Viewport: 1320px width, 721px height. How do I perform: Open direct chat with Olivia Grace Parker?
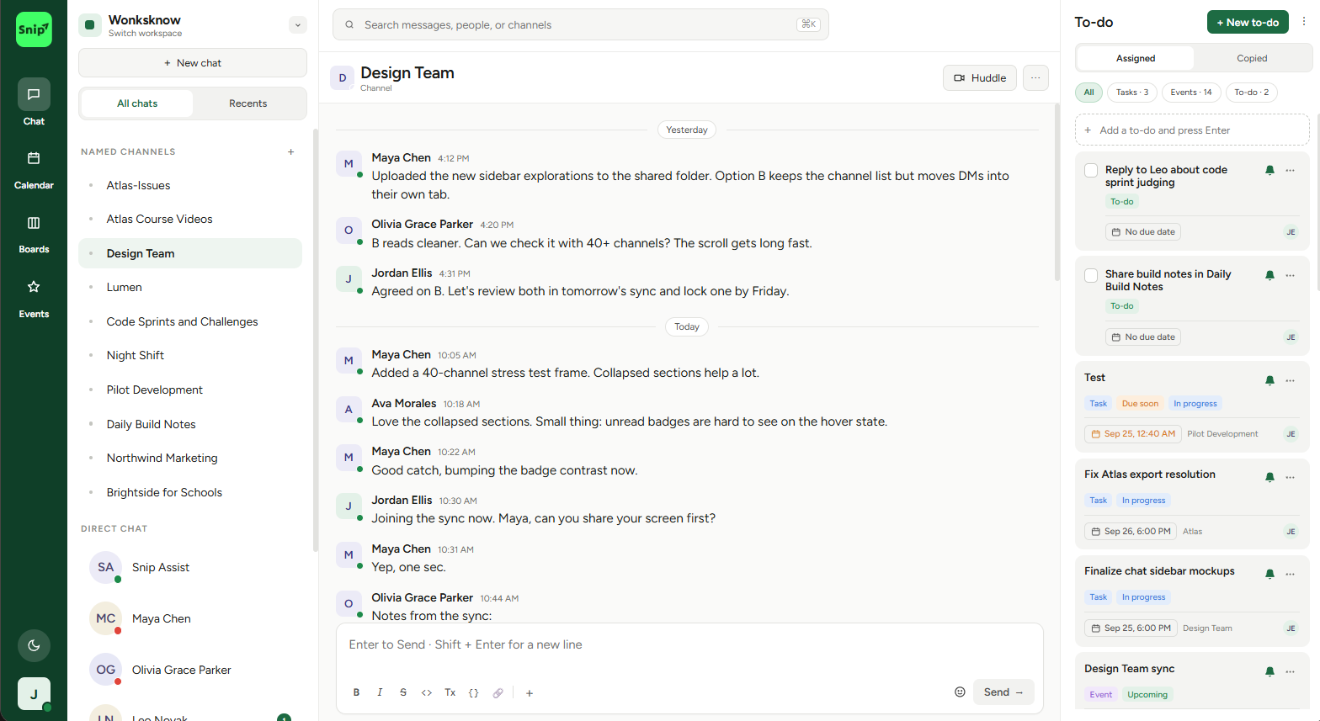coord(190,670)
